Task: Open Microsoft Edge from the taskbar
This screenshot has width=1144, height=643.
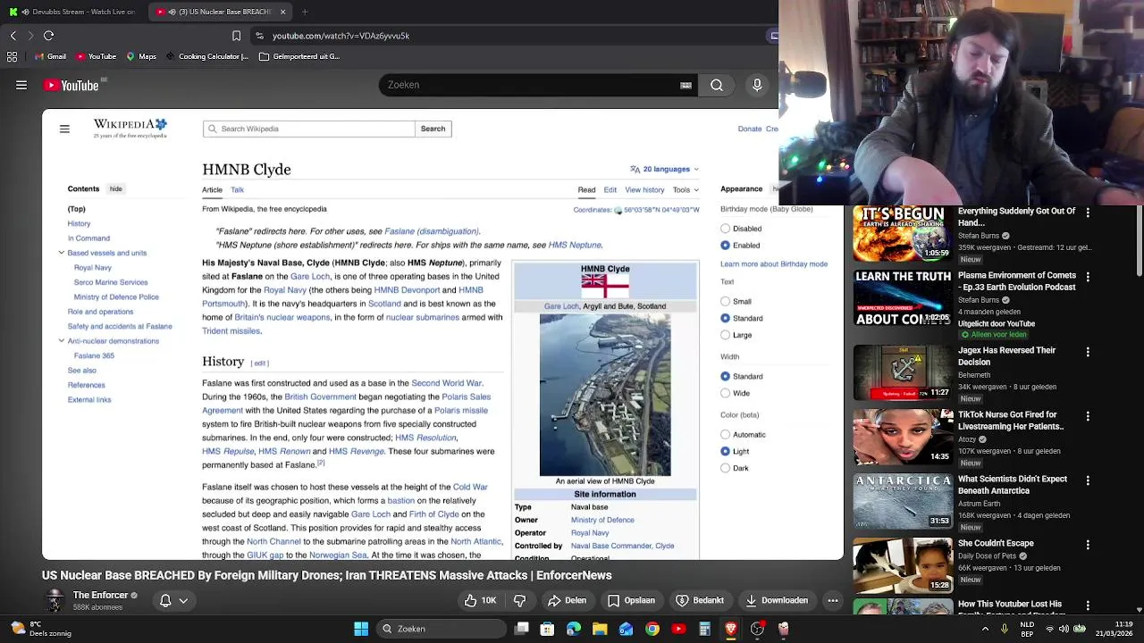Action: 574,629
